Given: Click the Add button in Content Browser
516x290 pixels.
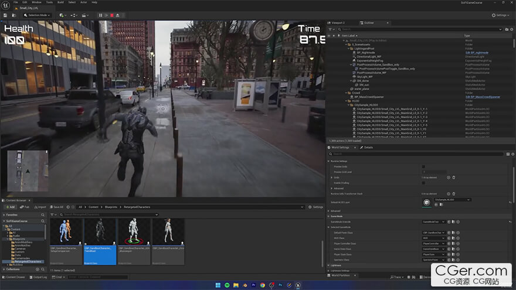Looking at the screenshot, I should 10,207.
